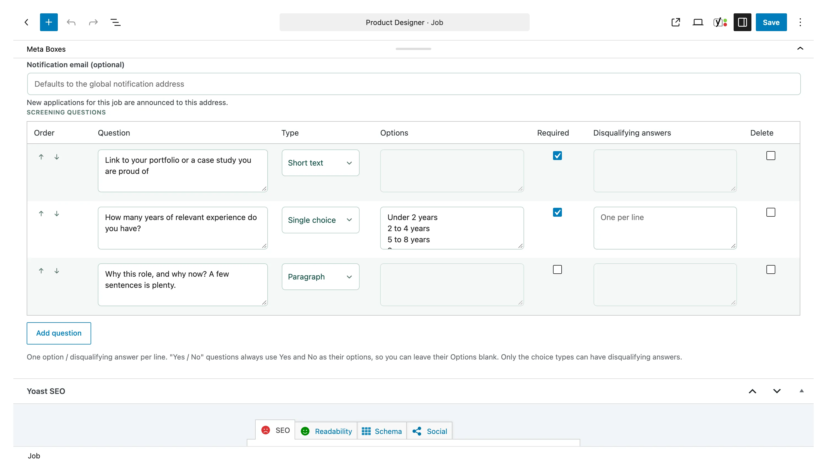Click the Save button
This screenshot has height=472, width=827.
coord(771,22)
